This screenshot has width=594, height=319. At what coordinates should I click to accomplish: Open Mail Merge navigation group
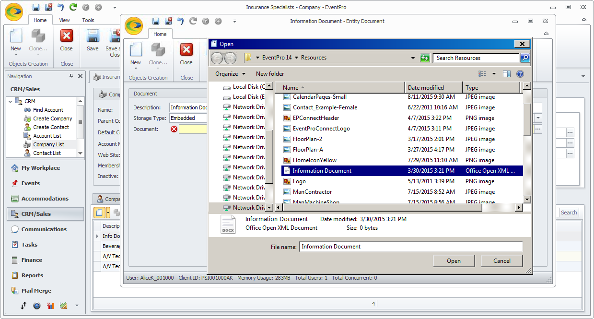coord(45,291)
